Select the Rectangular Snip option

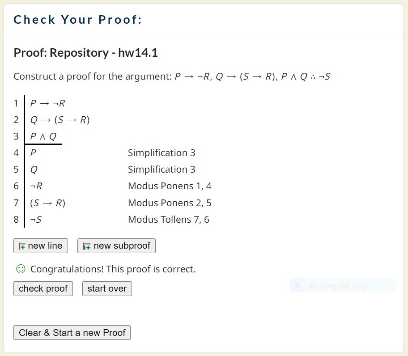(337, 285)
